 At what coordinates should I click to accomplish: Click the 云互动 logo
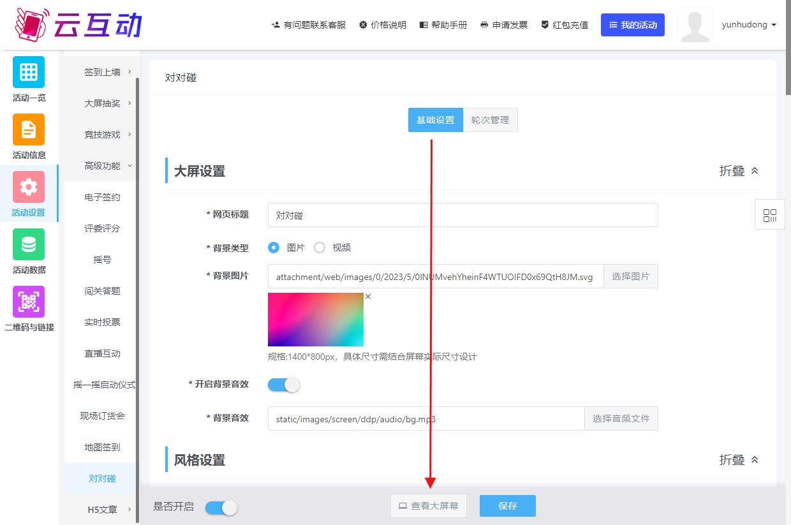tap(78, 24)
